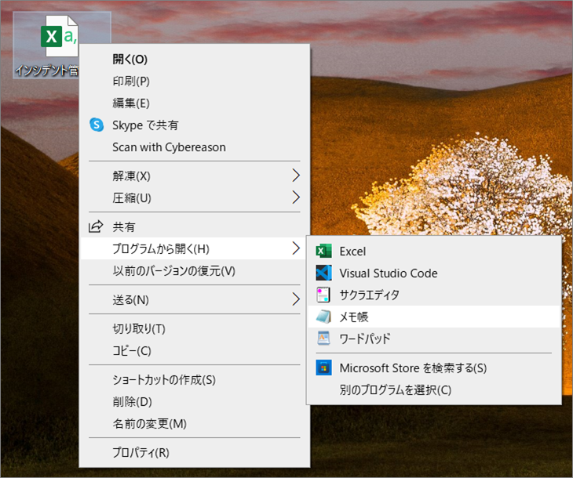The image size is (573, 478).
Task: Click the share icon beside 共有
Action: click(97, 226)
